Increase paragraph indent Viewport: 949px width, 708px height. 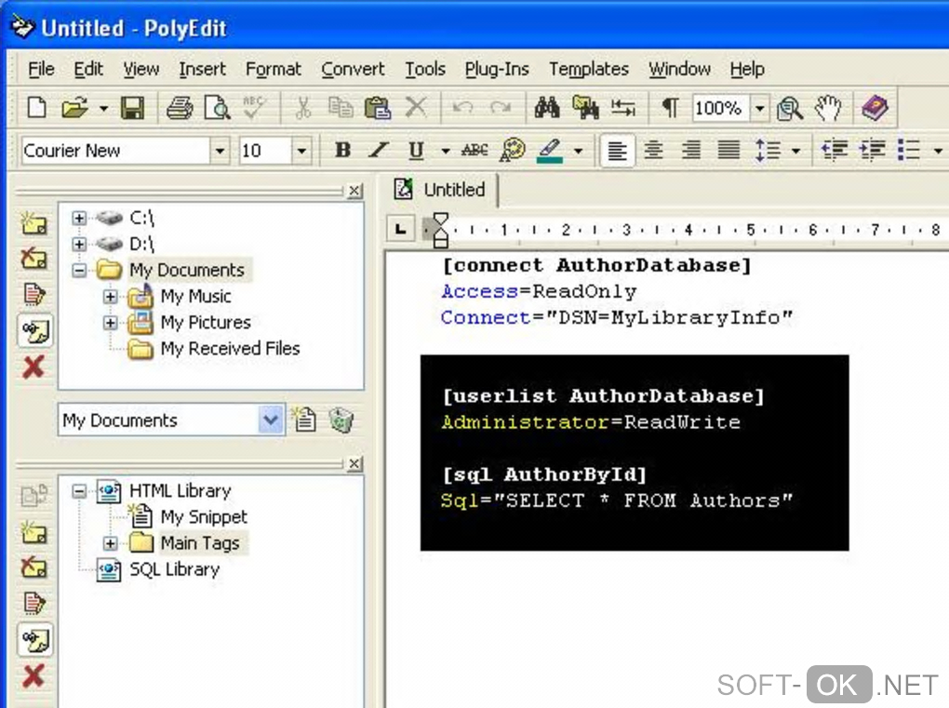point(872,150)
